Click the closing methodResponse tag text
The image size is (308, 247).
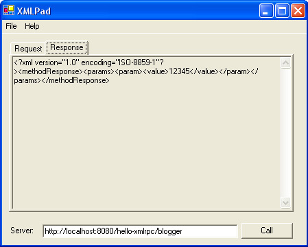(x=75, y=80)
